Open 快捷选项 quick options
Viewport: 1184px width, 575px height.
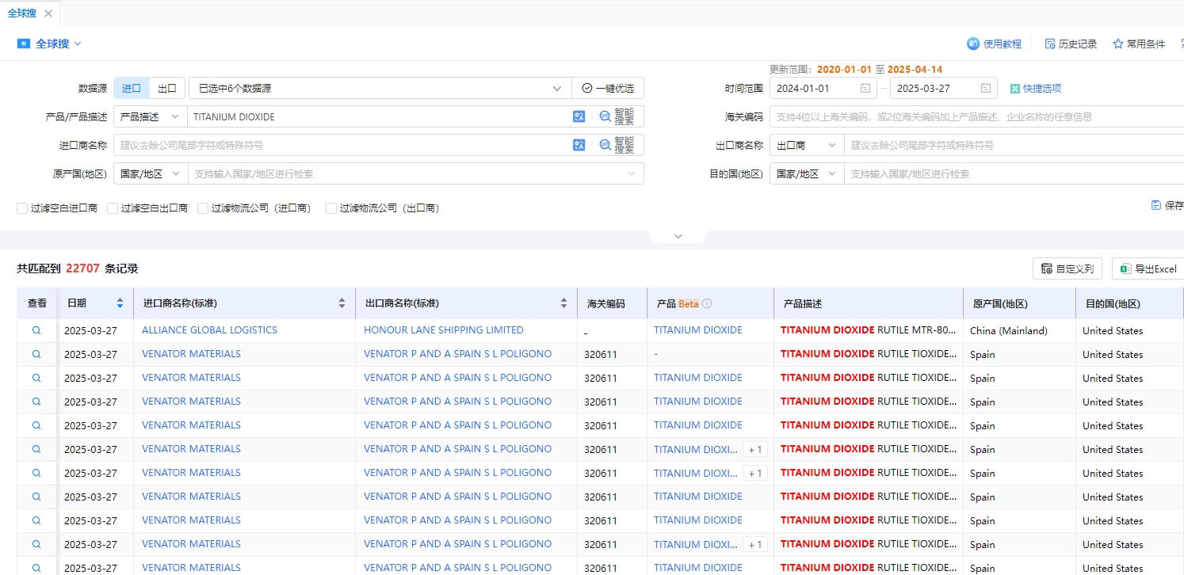pyautogui.click(x=1035, y=88)
